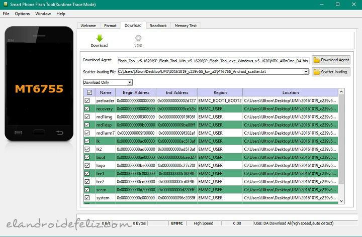
Task: Uncheck the md1img partition checkbox
Action: coord(87,116)
